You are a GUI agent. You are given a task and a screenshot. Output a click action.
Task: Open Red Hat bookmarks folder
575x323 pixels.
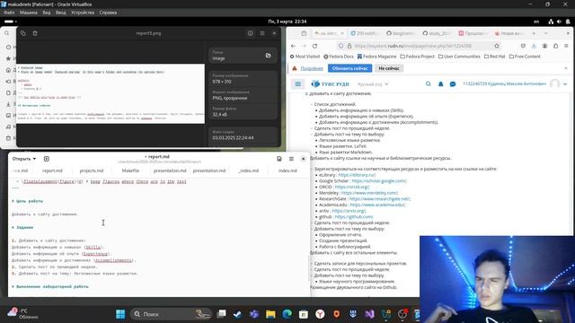[495, 57]
